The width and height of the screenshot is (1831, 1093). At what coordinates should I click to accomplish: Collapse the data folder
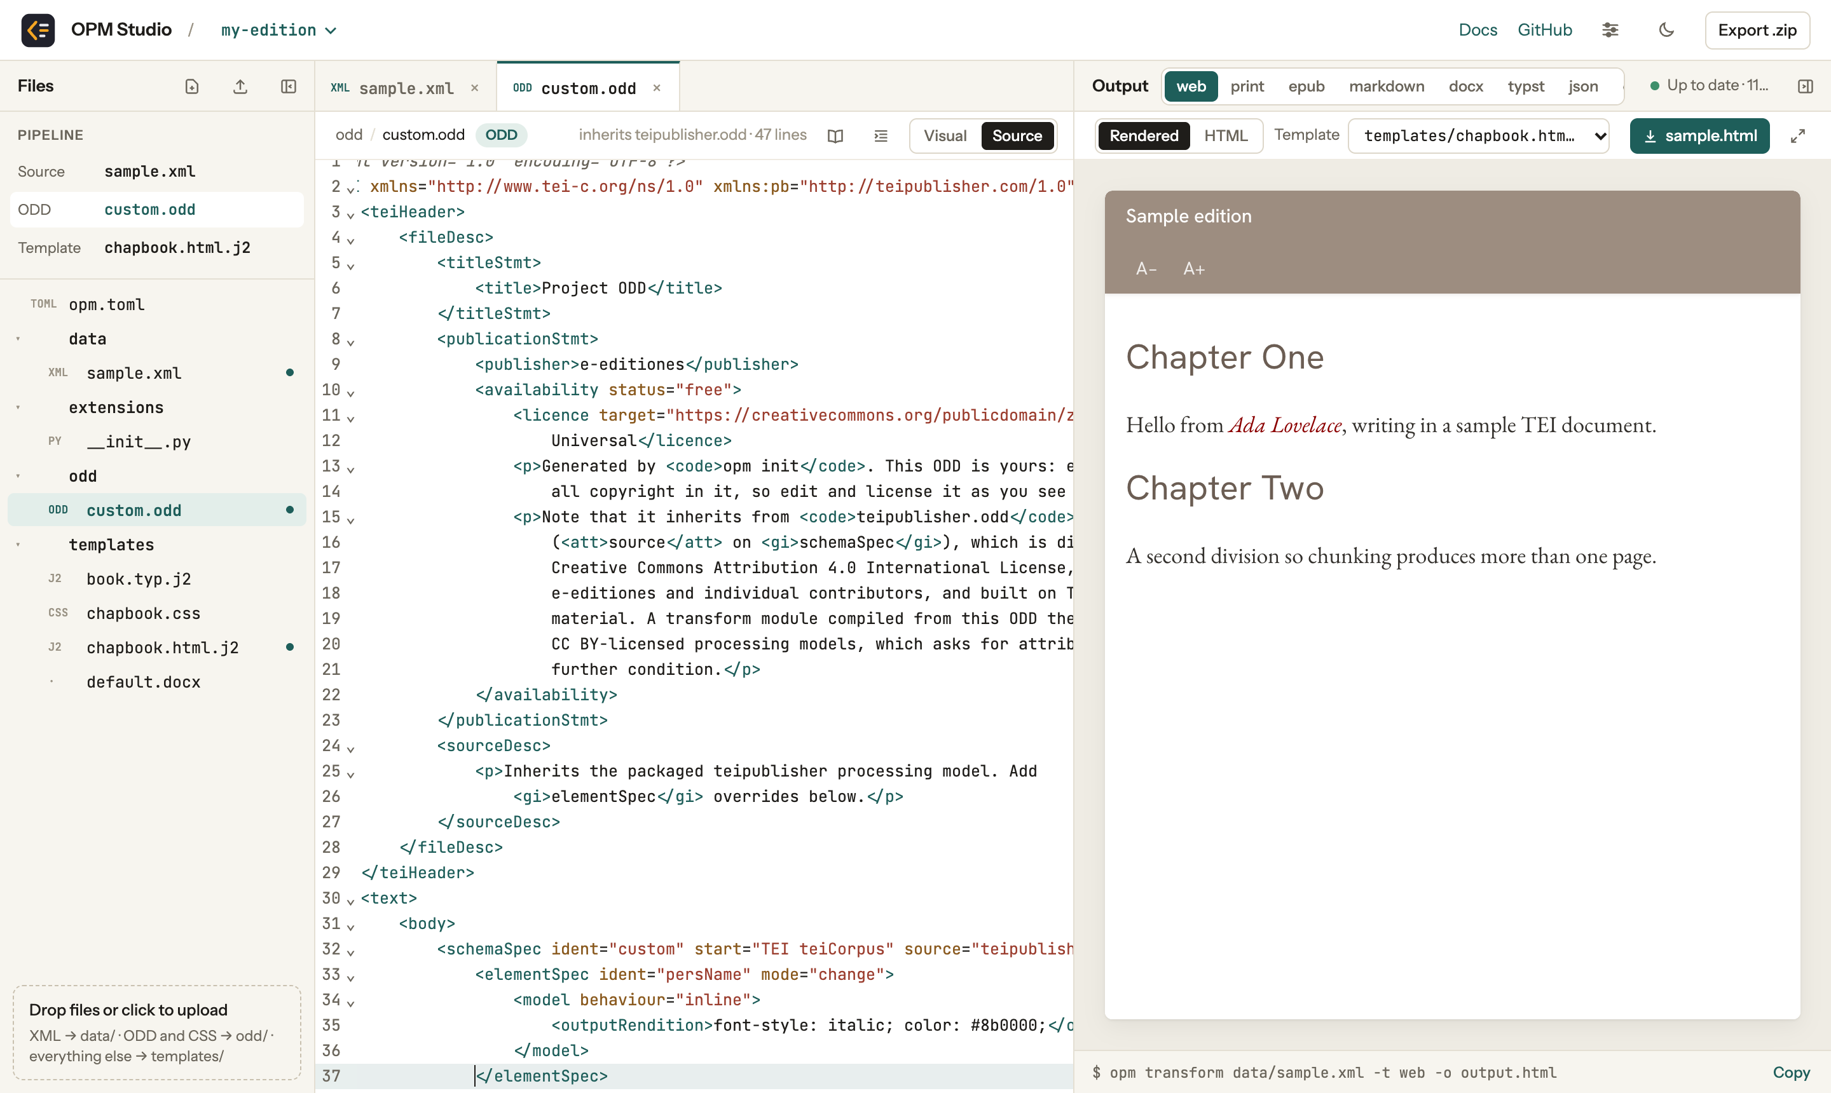(18, 339)
